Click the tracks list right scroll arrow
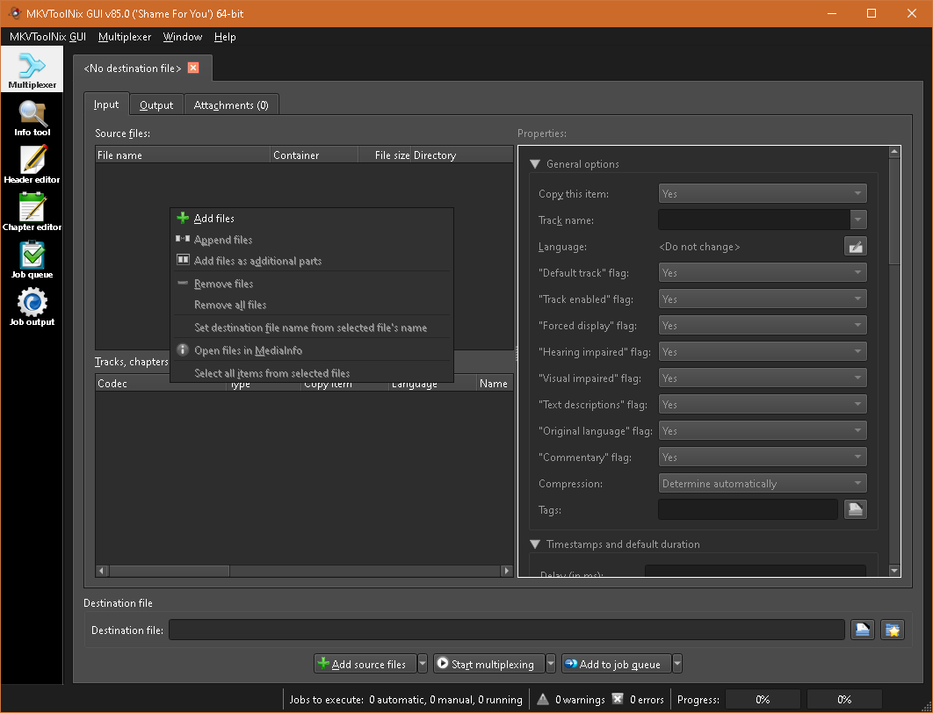The image size is (933, 713). [506, 571]
